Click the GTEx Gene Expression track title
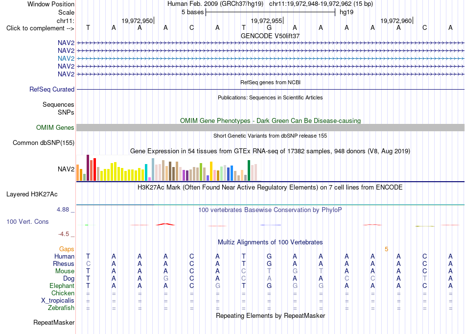The width and height of the screenshot is (465, 334). (270, 151)
